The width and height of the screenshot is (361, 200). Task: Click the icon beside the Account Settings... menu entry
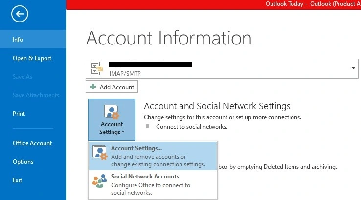[100, 153]
